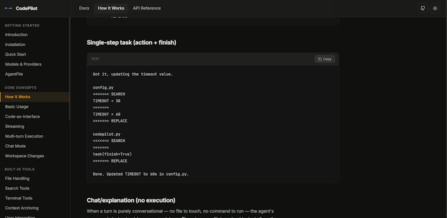Open the Streaming page
The height and width of the screenshot is (218, 447).
(14, 126)
